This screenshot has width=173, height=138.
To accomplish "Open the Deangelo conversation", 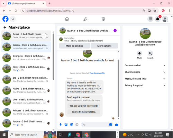I will [26, 58].
